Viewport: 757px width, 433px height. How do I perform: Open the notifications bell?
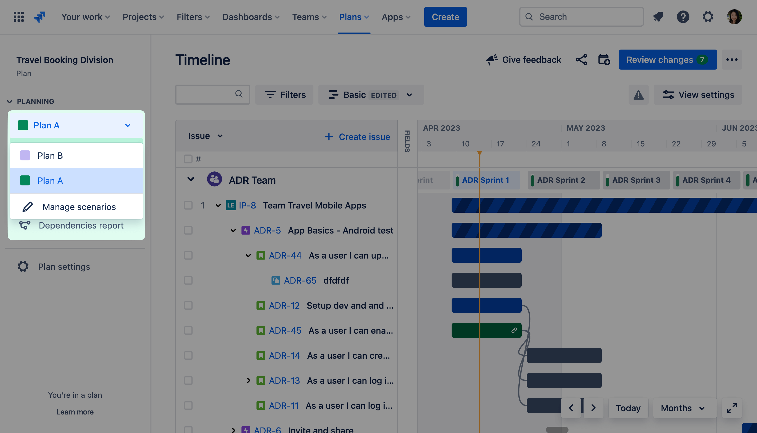[x=658, y=17]
